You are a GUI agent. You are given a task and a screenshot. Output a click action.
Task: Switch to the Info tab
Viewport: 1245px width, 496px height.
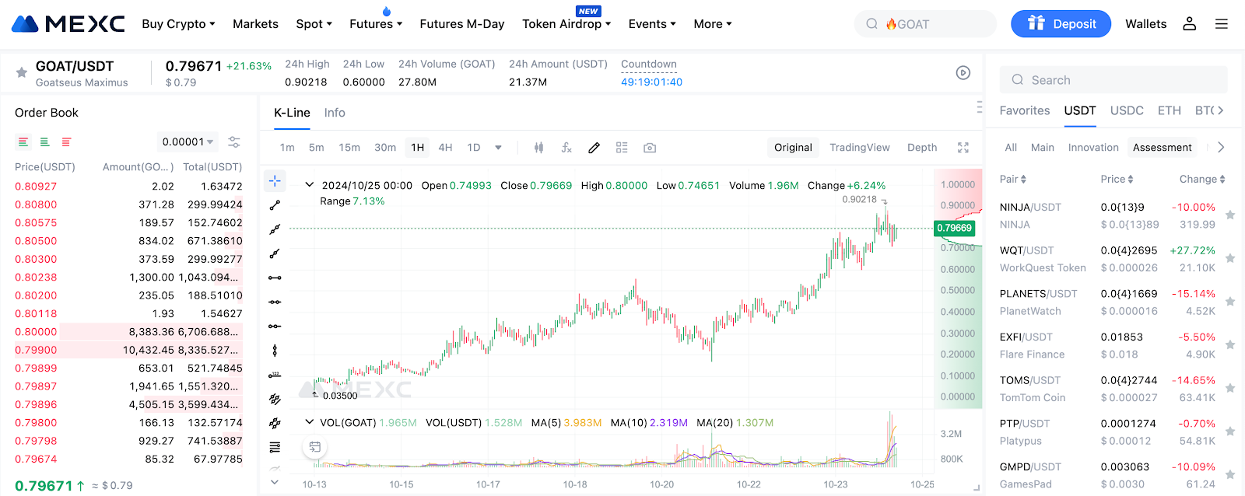[x=335, y=113]
